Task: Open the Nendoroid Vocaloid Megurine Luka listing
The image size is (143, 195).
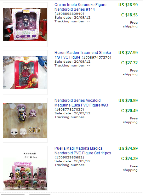Action: 81,103
